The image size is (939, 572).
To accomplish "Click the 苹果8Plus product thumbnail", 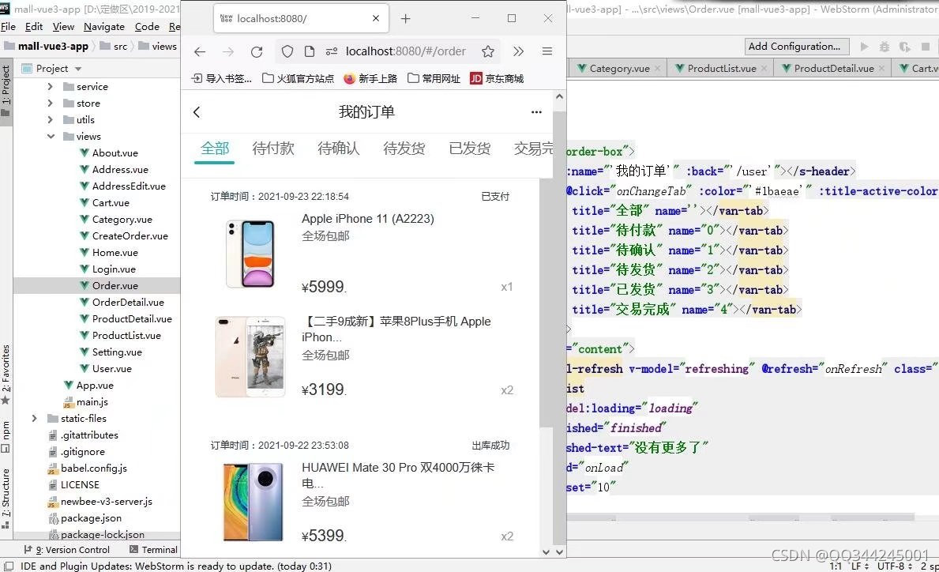I will pyautogui.click(x=251, y=357).
